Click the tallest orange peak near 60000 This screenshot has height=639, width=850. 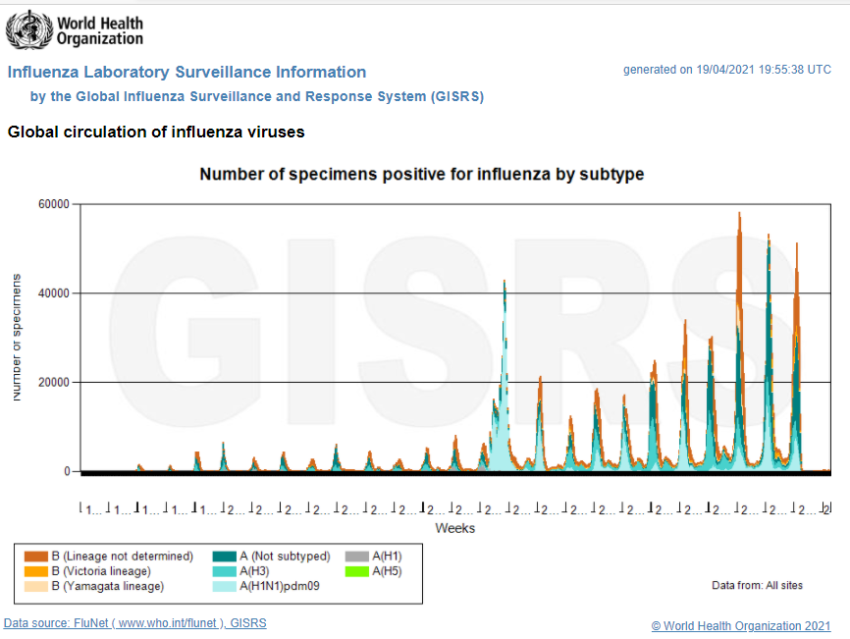click(x=739, y=218)
